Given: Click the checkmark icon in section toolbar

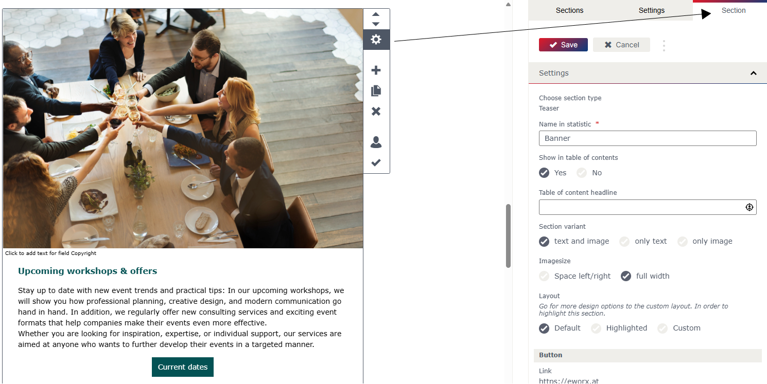Looking at the screenshot, I should [376, 162].
